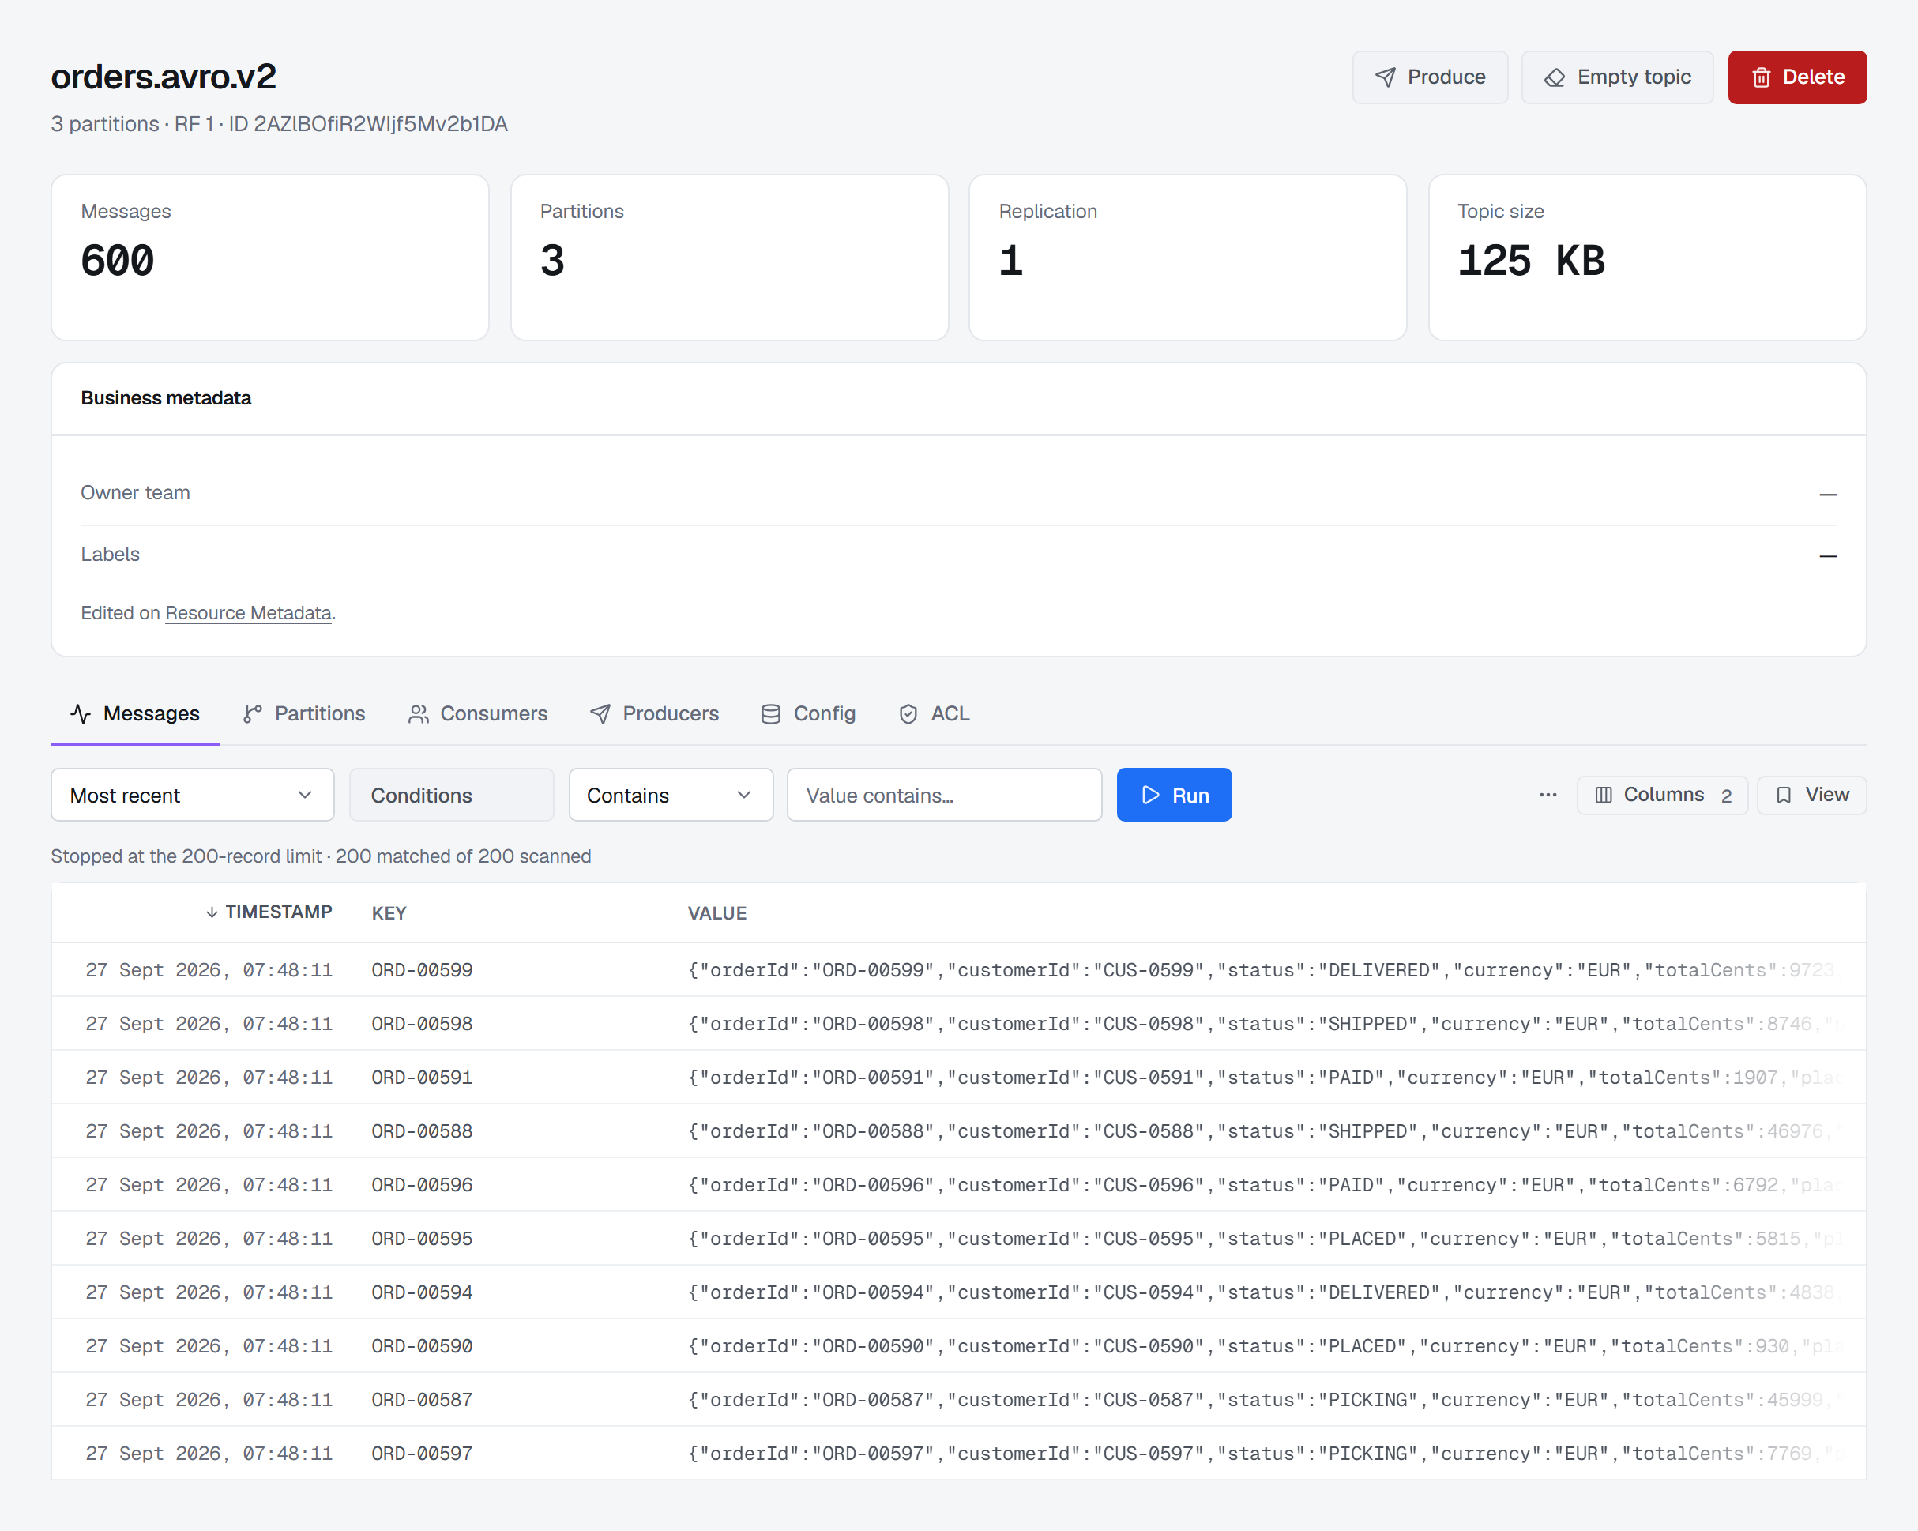
Task: Open the Config tab
Action: pos(809,713)
